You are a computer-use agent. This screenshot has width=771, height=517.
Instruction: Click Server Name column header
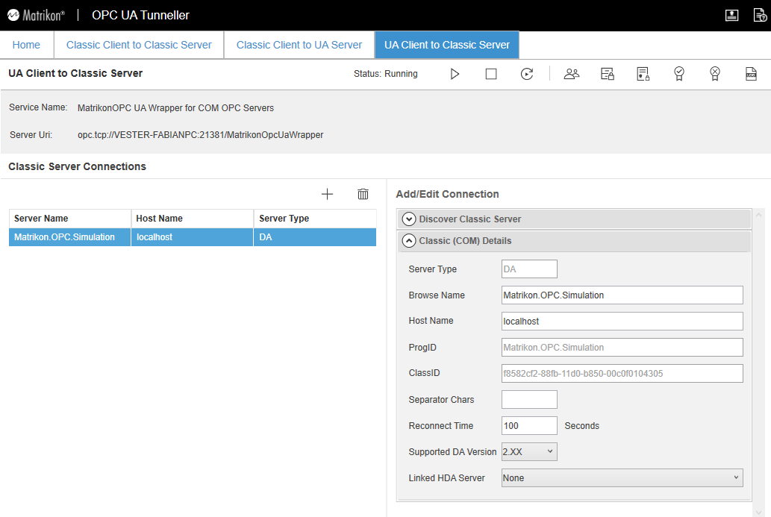[70, 218]
